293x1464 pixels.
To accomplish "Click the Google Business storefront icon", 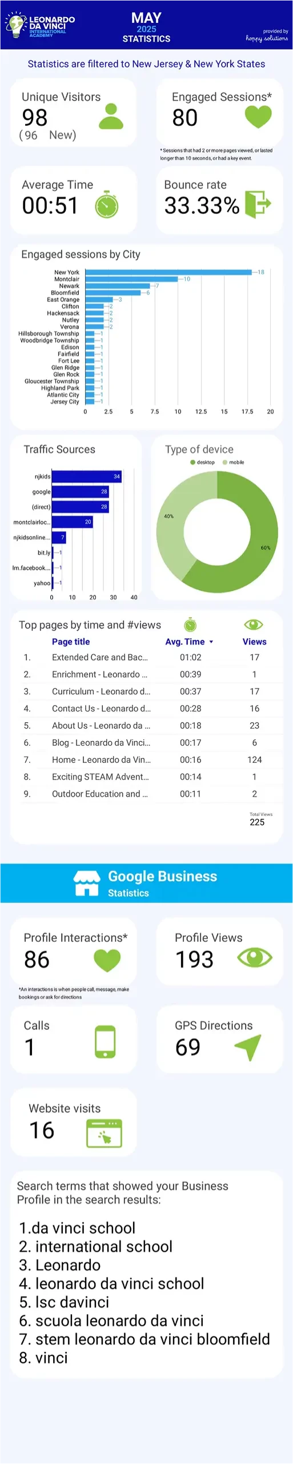I will (x=87, y=883).
